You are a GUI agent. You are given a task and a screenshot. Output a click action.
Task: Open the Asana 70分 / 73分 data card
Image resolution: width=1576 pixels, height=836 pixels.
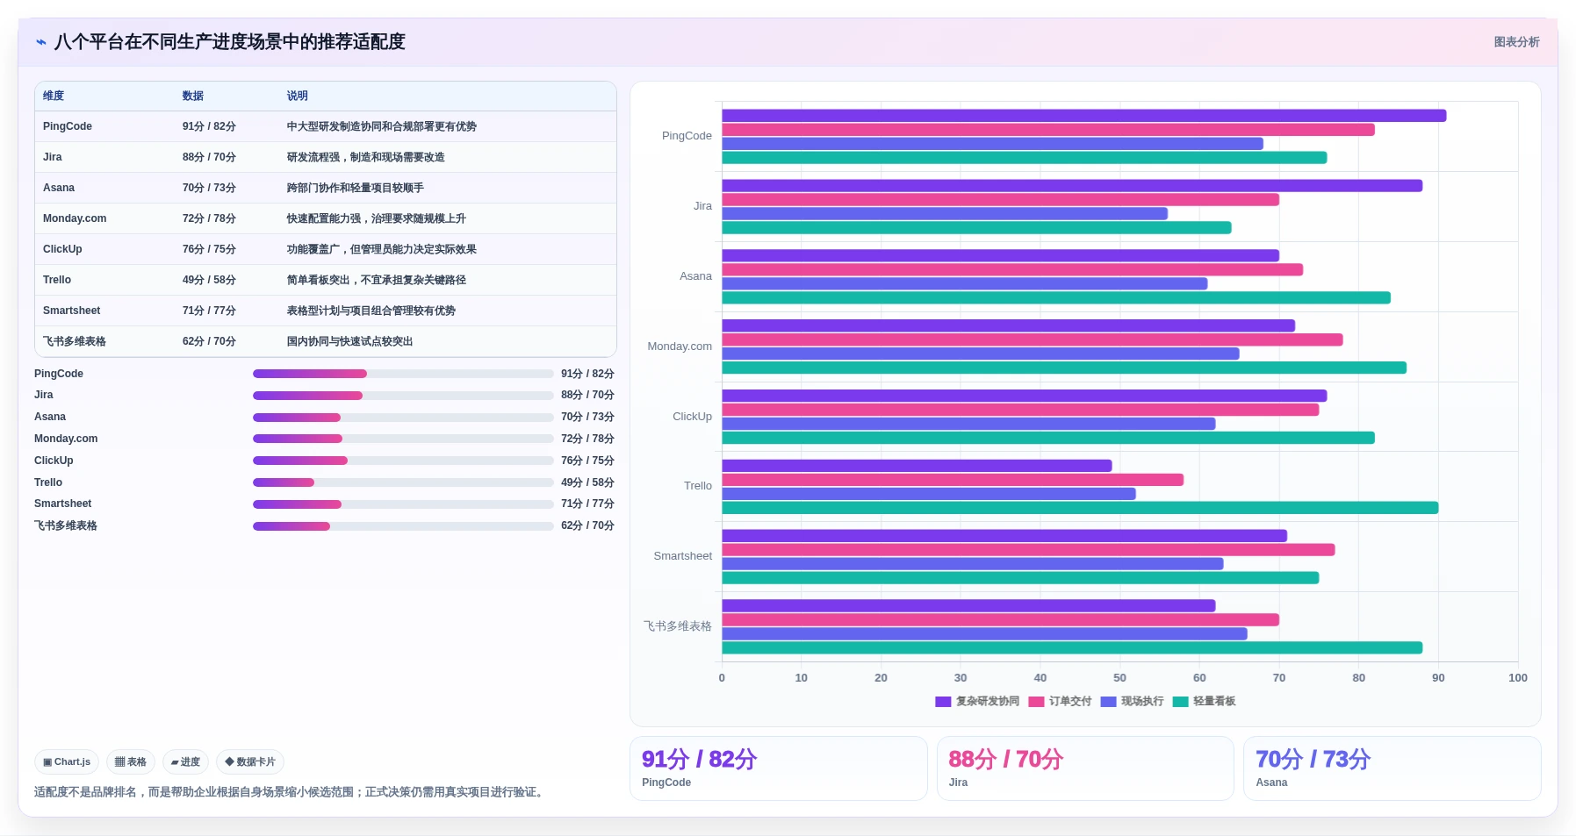1392,768
